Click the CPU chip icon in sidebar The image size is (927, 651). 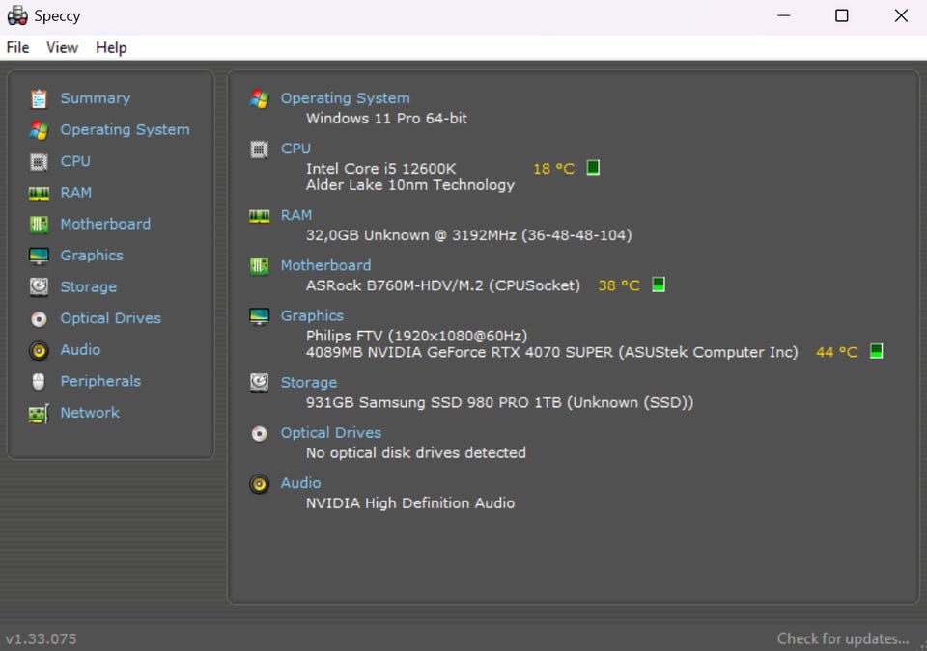[39, 161]
